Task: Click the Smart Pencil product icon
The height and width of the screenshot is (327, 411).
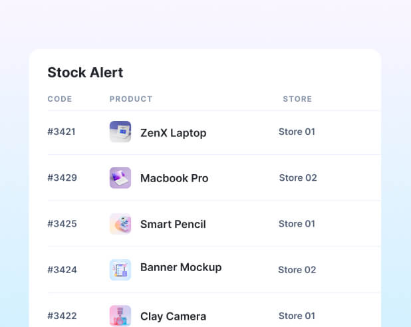Action: coord(120,224)
